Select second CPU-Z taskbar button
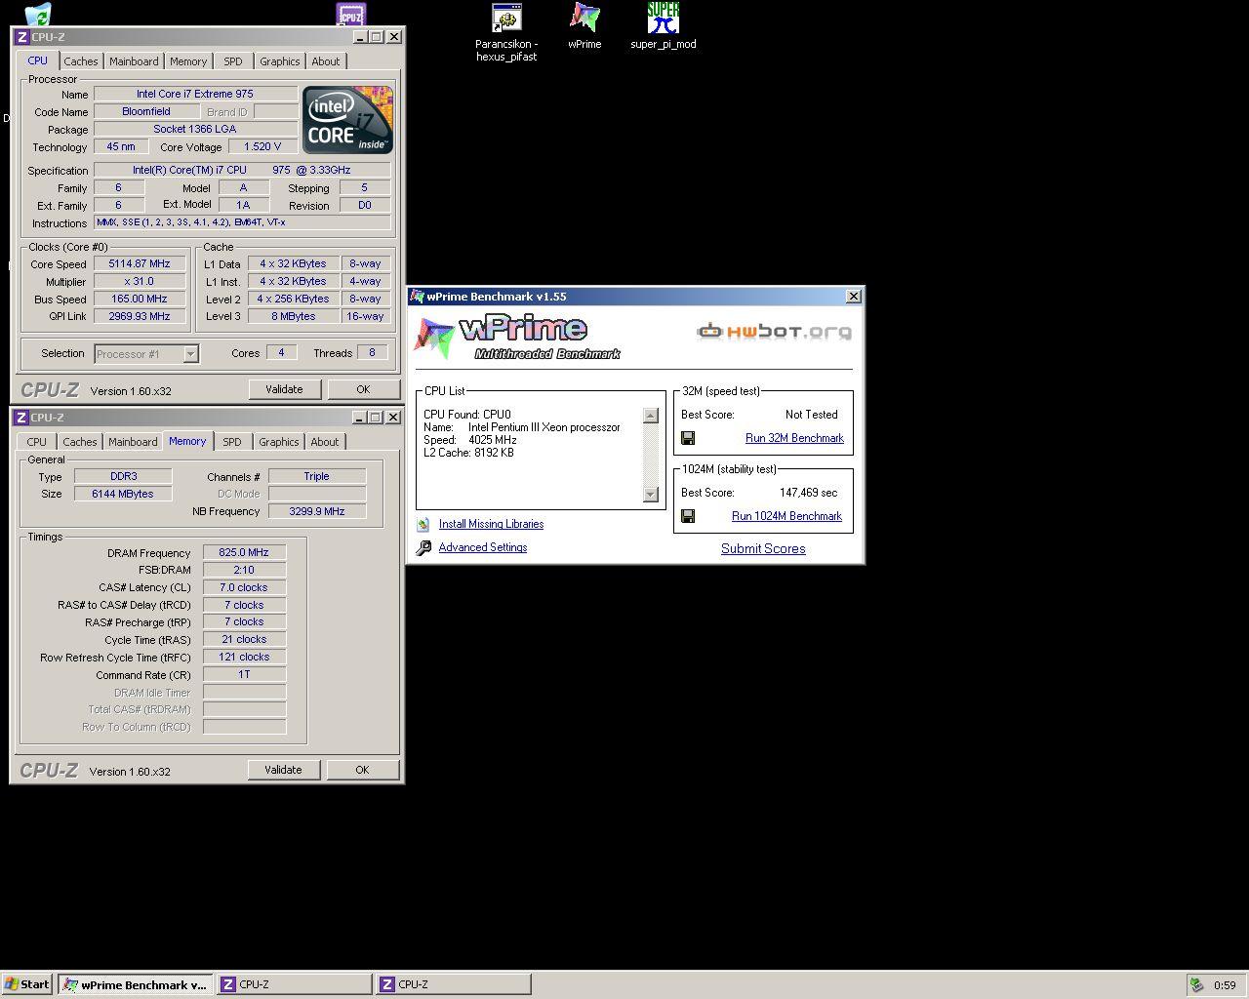The image size is (1249, 999). 453,984
